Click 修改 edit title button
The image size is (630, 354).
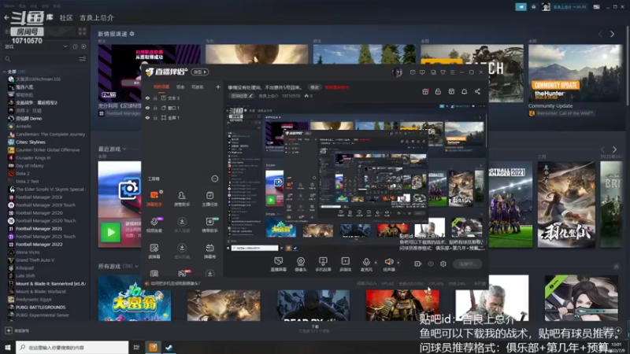click(314, 87)
